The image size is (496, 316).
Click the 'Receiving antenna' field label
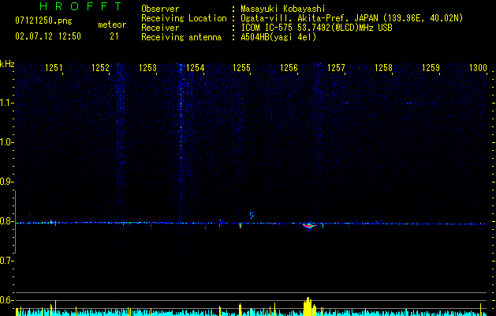(181, 37)
